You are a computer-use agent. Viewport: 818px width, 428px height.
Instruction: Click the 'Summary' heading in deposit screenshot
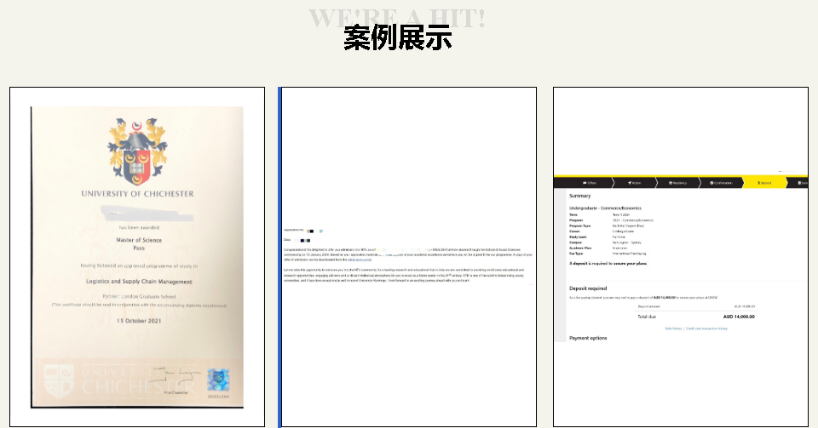point(579,197)
